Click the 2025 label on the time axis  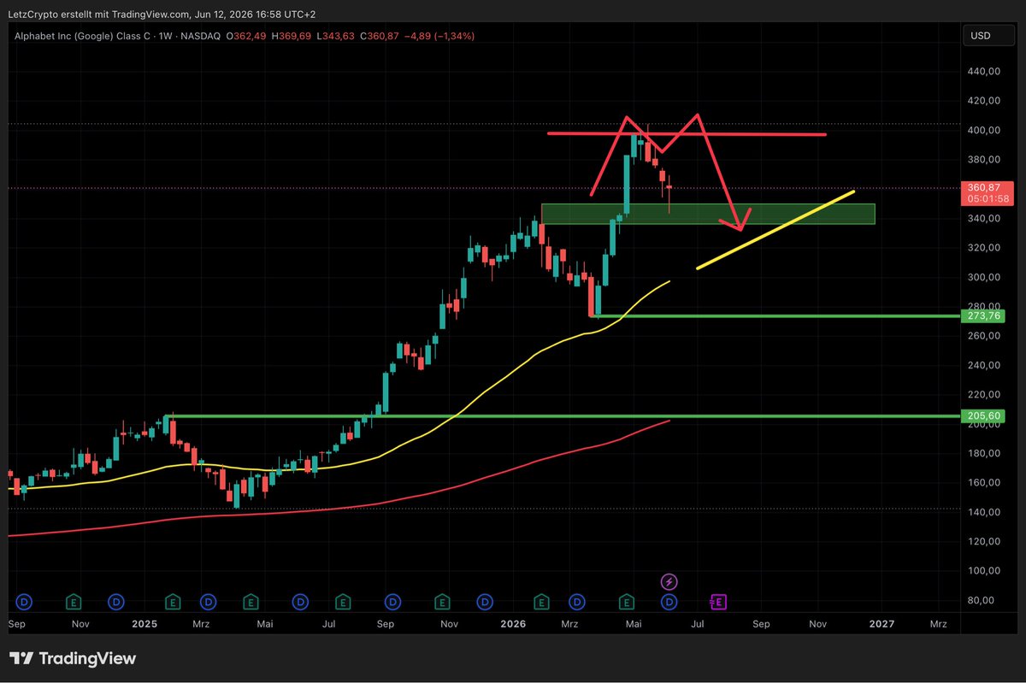[x=145, y=624]
